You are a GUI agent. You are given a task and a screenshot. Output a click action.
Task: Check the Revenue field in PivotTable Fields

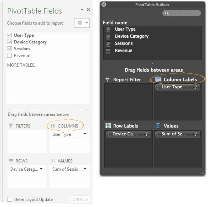[x=9, y=56]
